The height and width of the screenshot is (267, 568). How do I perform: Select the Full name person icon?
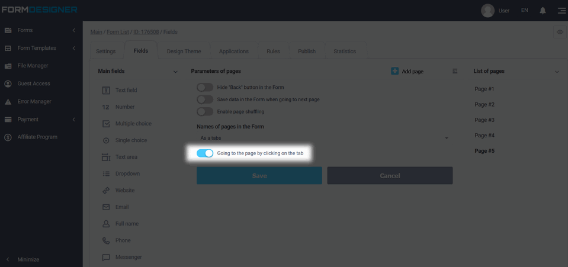106,224
